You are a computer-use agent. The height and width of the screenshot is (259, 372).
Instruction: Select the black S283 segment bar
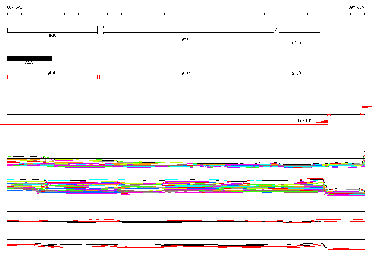(x=29, y=58)
